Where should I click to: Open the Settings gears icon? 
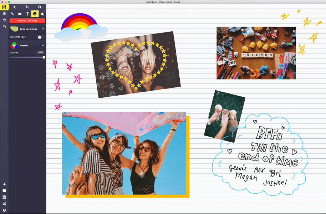point(4,204)
